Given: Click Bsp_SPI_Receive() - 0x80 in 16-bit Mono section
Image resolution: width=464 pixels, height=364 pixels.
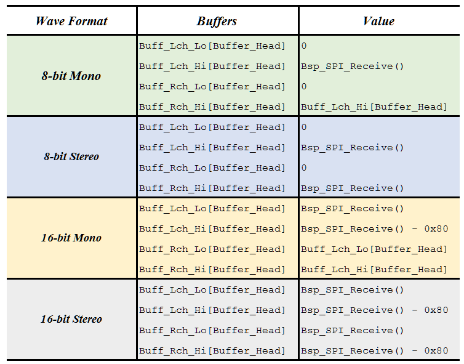Looking at the screenshot, I should tap(374, 229).
